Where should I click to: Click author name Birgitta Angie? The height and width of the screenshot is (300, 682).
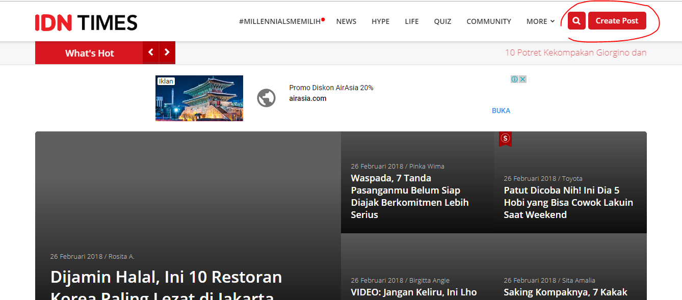pyautogui.click(x=429, y=280)
